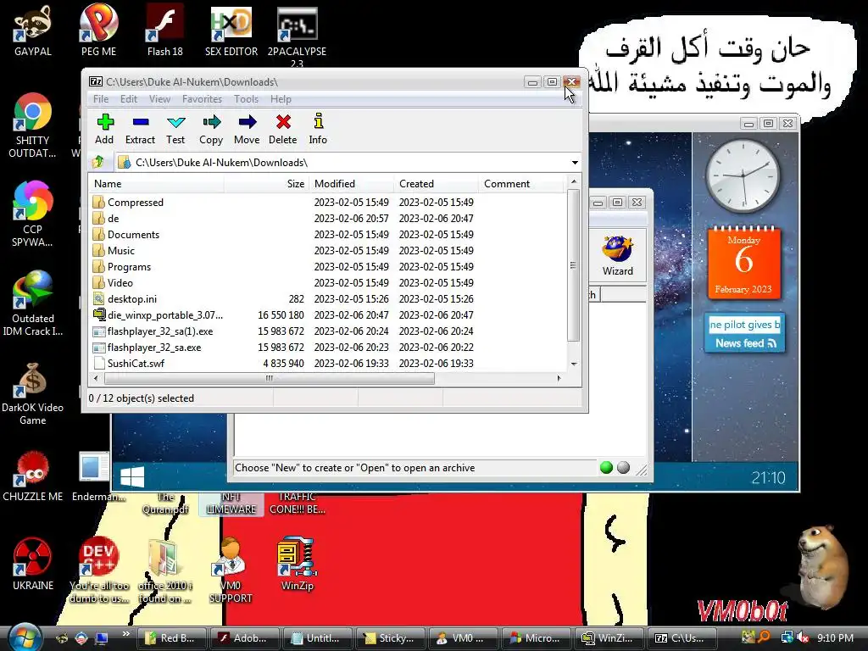
Task: Click the analog clock gadget
Action: click(743, 176)
